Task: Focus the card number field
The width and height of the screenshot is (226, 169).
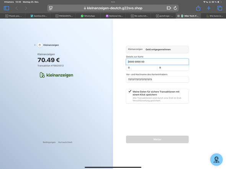Action: [x=157, y=62]
